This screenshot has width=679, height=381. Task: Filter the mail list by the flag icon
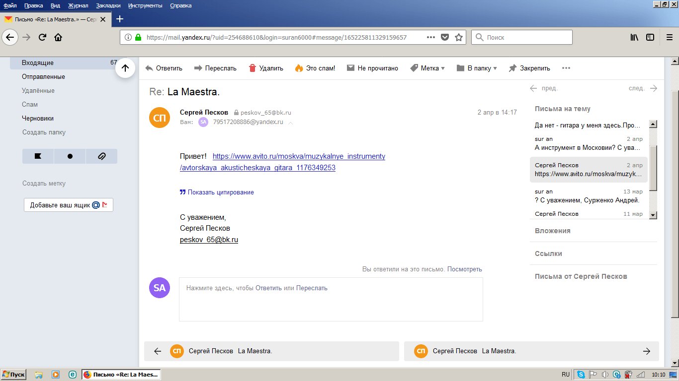point(38,156)
